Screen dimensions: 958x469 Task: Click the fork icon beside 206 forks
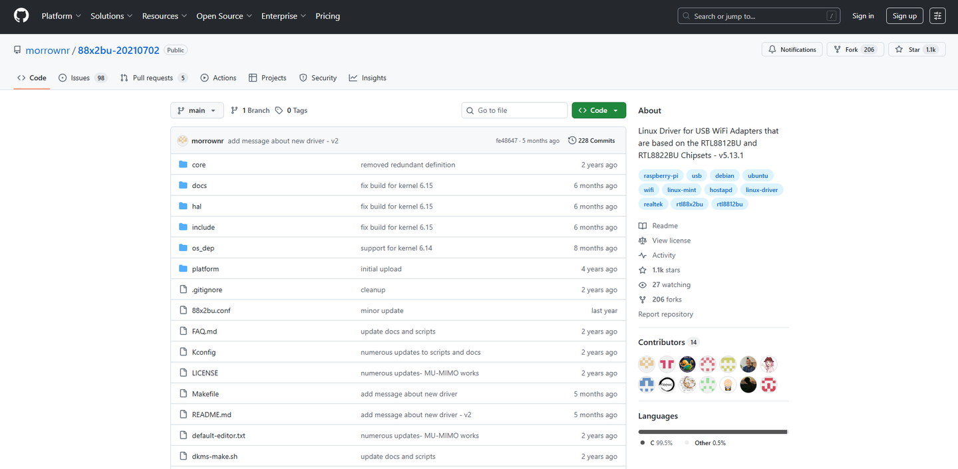[x=643, y=300]
